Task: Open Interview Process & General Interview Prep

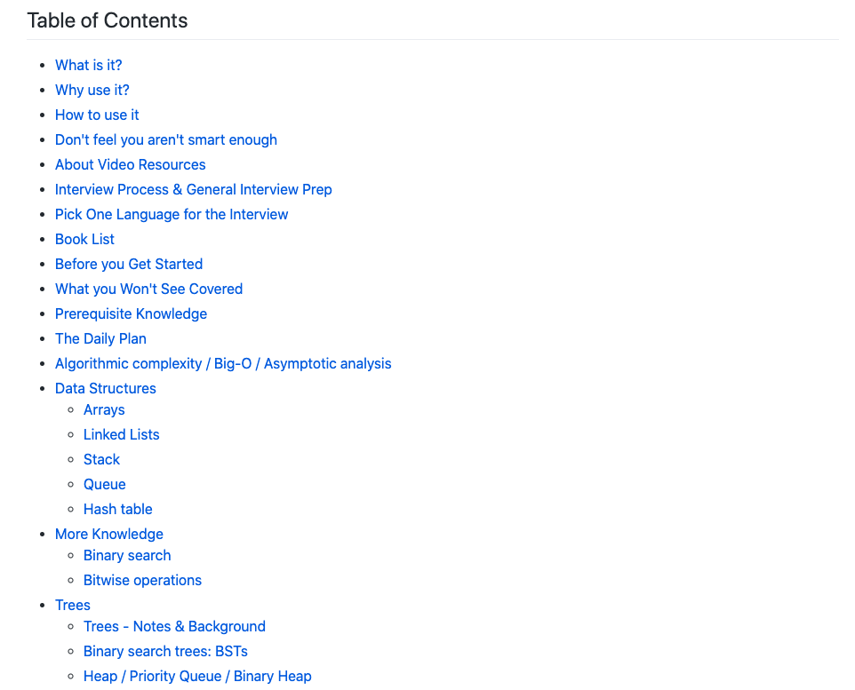Action: [193, 189]
